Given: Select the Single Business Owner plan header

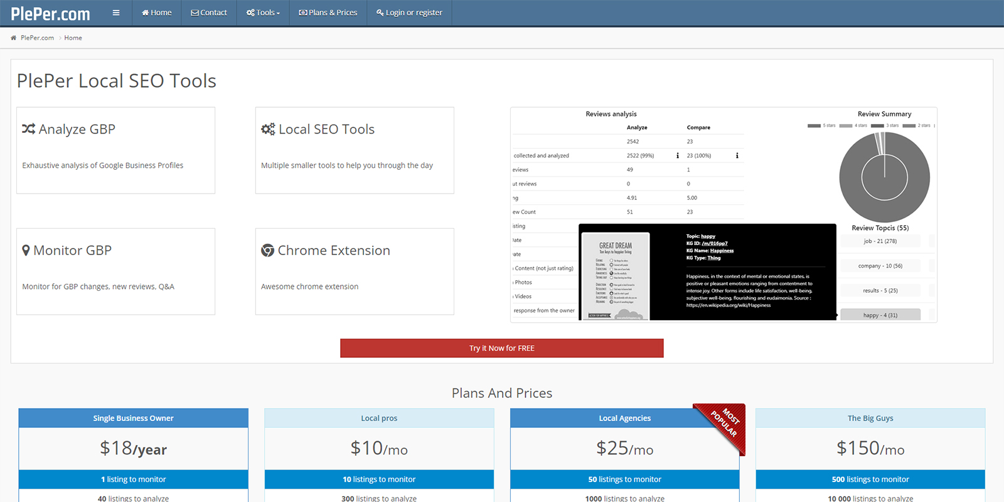Looking at the screenshot, I should pos(134,418).
